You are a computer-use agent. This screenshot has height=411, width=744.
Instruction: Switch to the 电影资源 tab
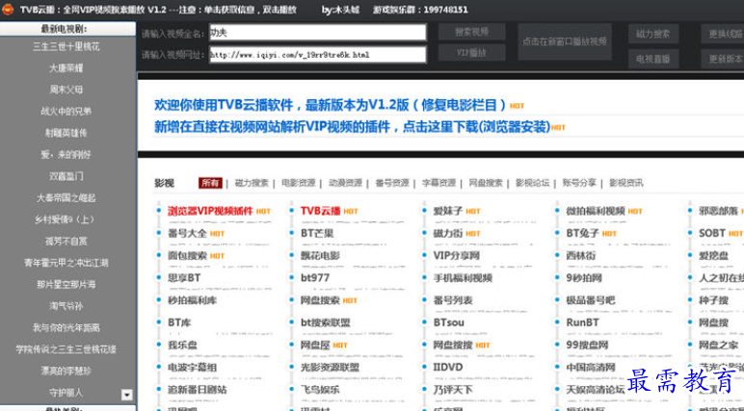[x=298, y=183]
